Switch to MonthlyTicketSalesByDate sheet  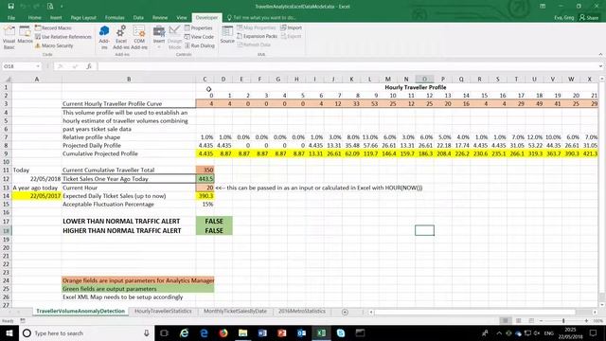tap(235, 311)
